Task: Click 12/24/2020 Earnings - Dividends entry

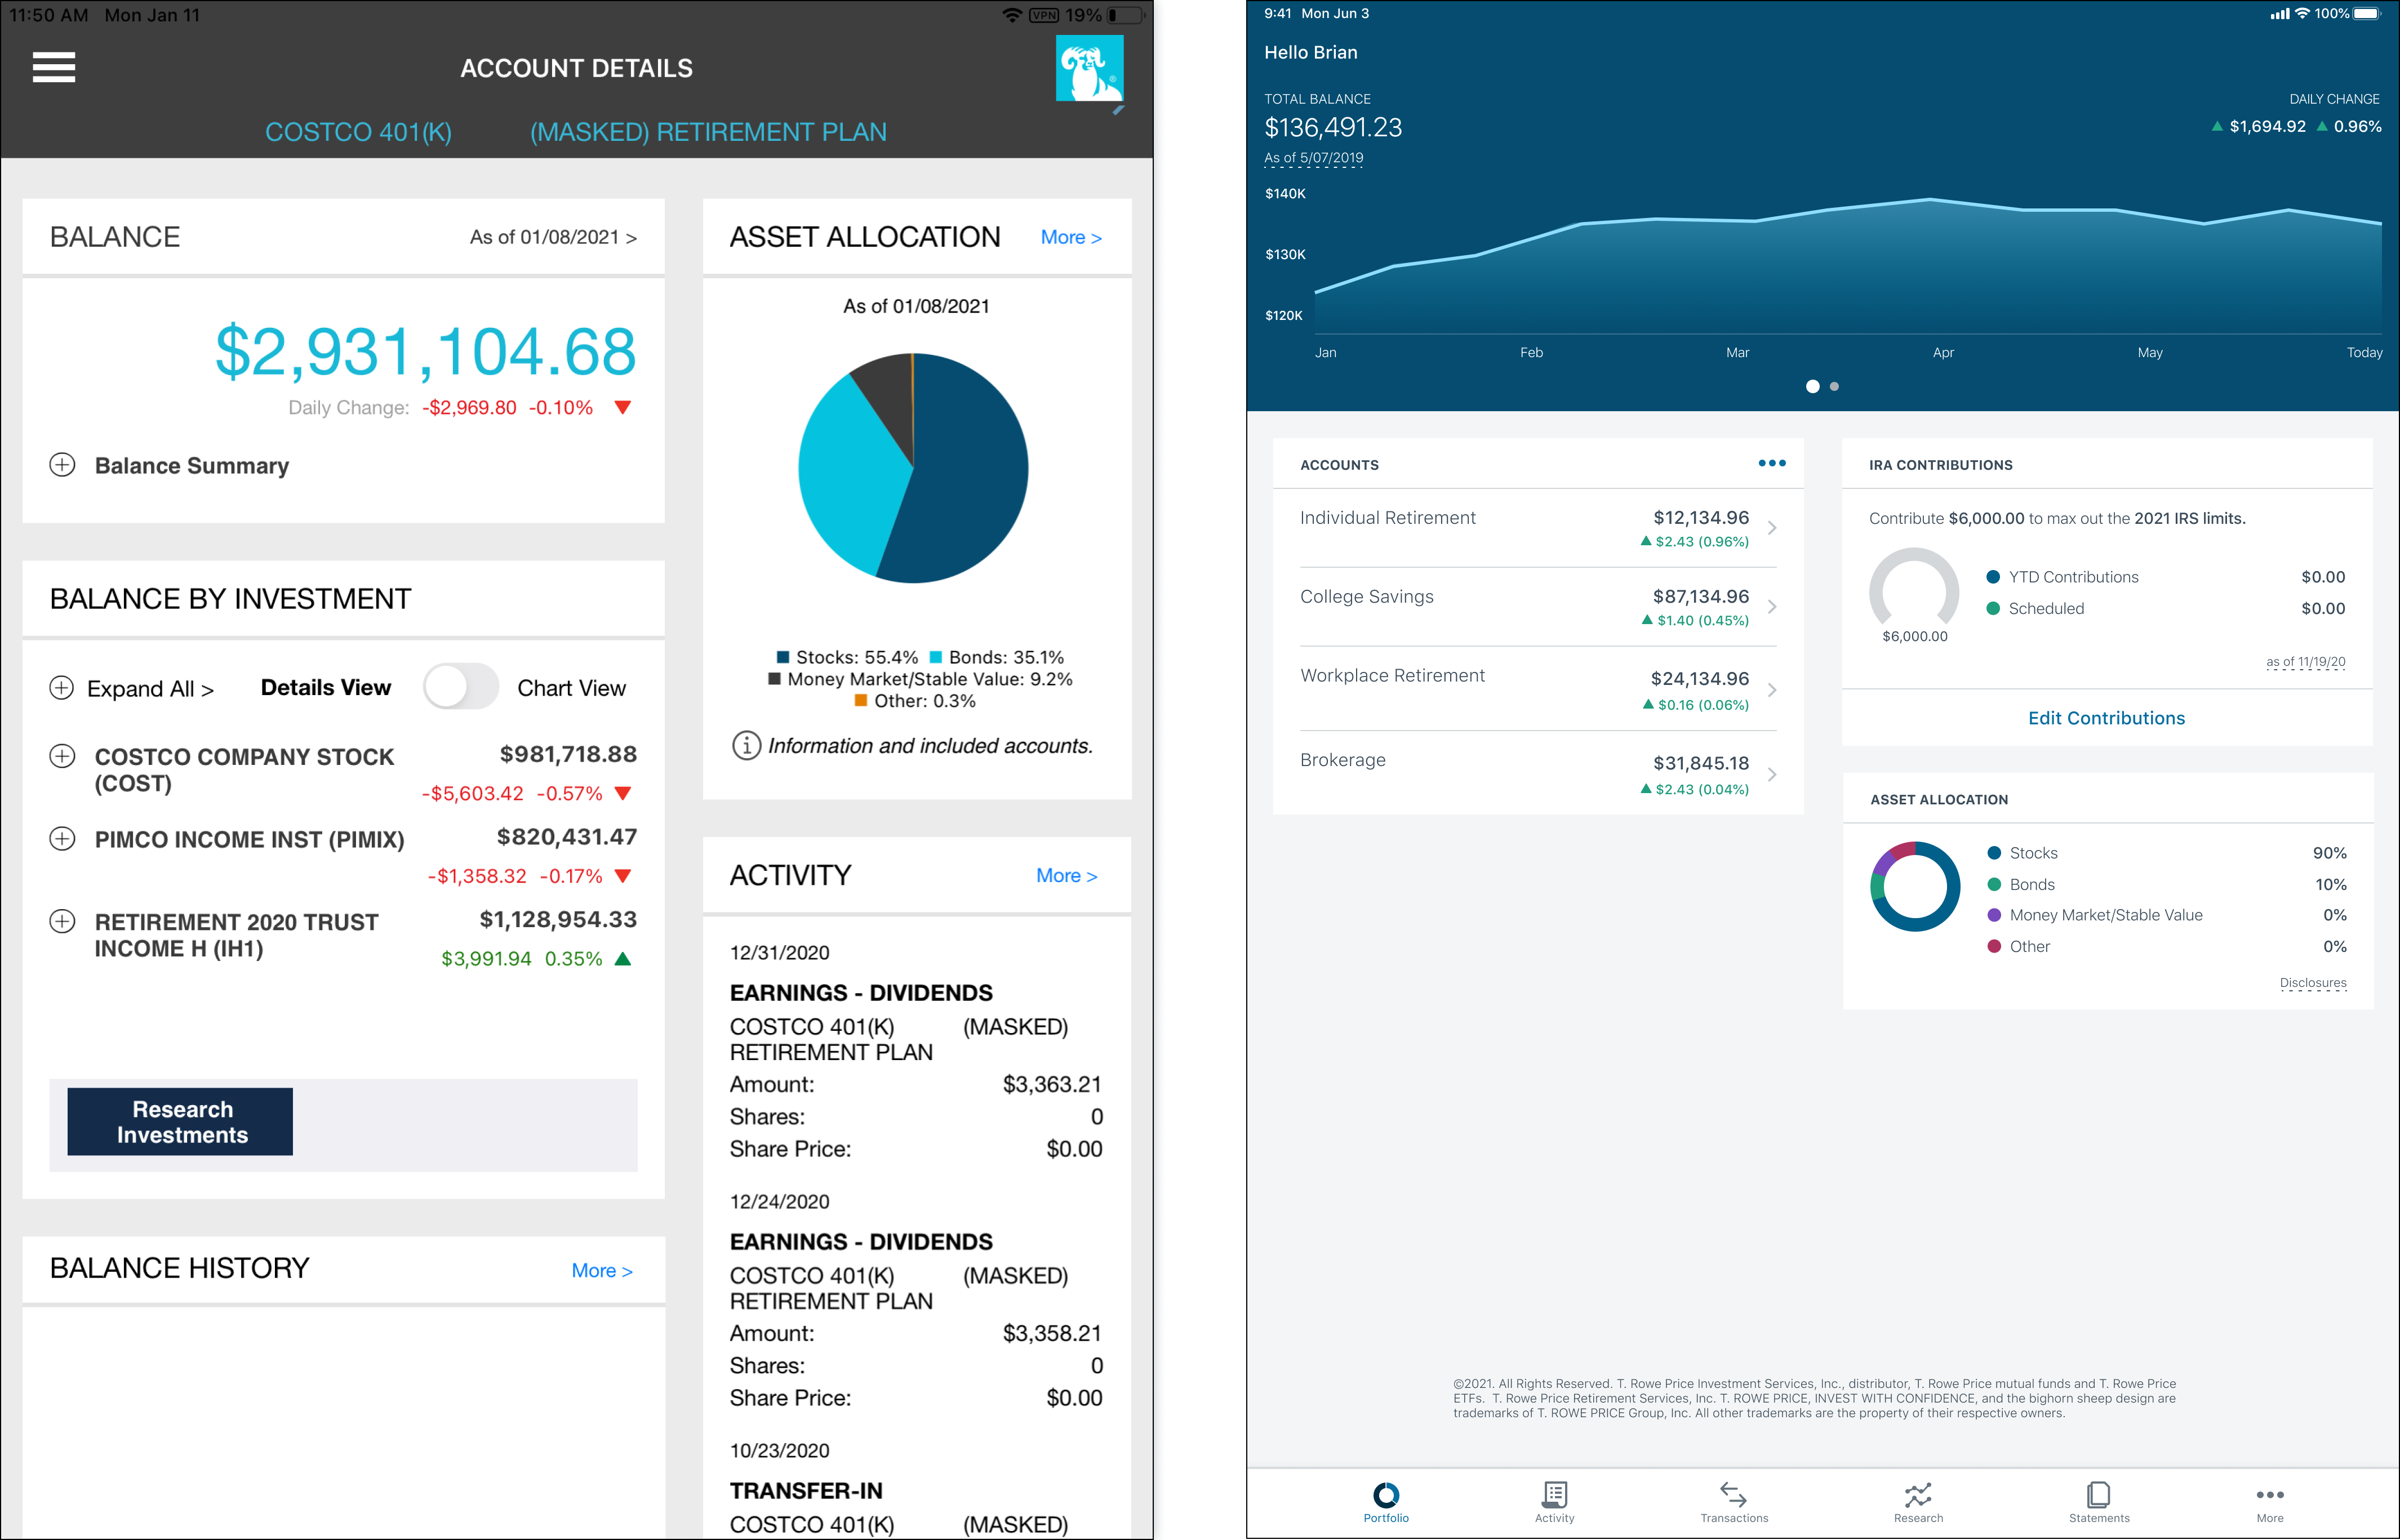Action: [916, 1299]
